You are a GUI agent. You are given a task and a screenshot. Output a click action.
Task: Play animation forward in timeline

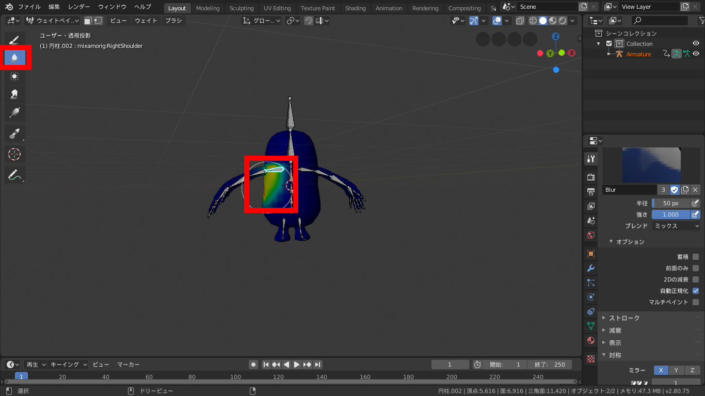pyautogui.click(x=297, y=365)
